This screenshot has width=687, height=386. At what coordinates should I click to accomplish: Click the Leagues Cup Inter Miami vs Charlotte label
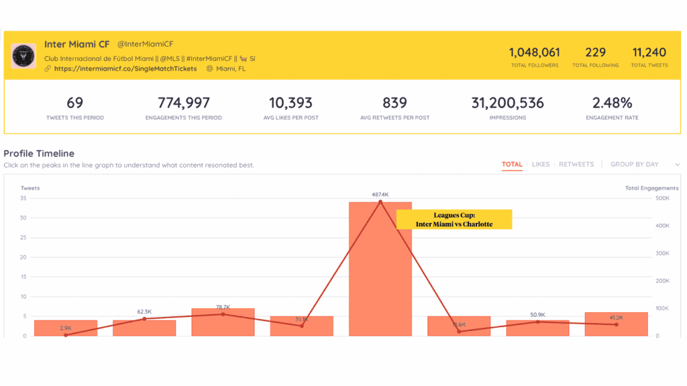pyautogui.click(x=454, y=220)
